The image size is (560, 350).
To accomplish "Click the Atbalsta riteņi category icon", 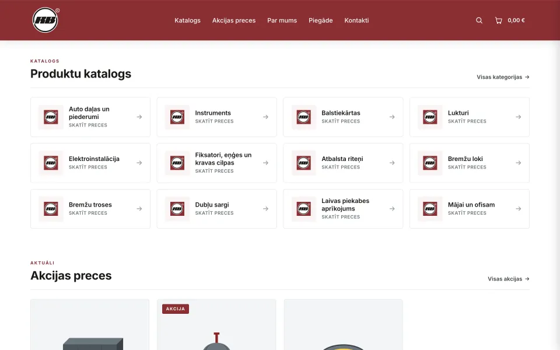I will [x=303, y=163].
